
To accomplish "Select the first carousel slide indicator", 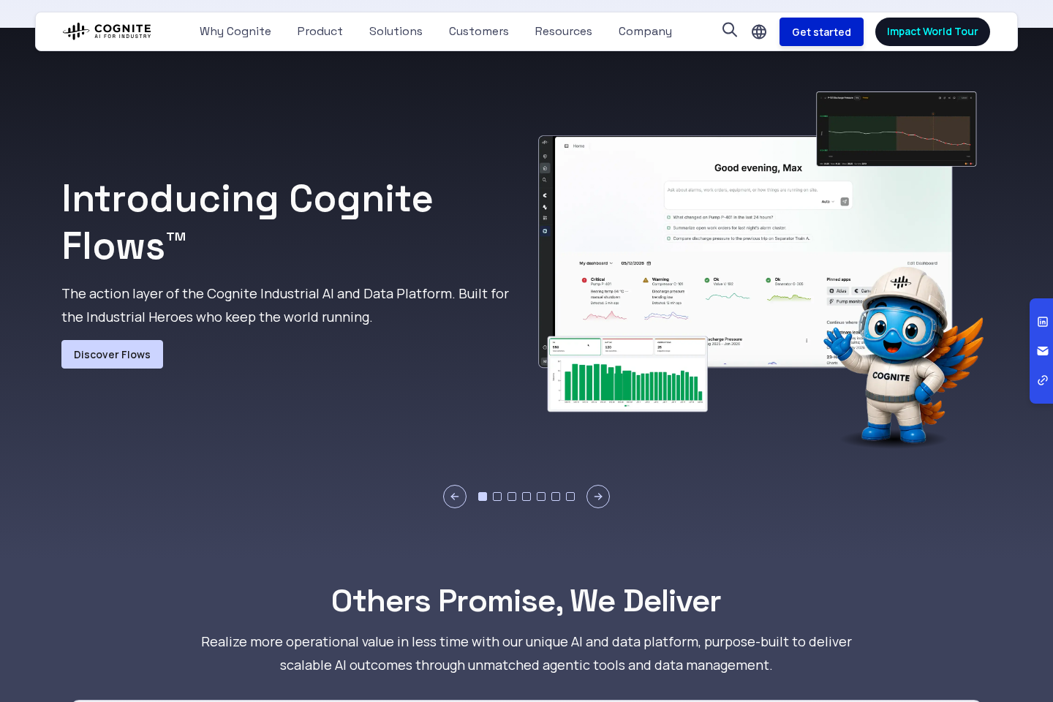I will [x=483, y=497].
